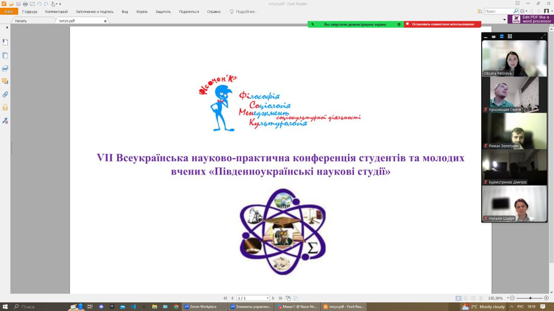Close the титул.pdf document tab
554x311 pixels.
tap(105, 21)
